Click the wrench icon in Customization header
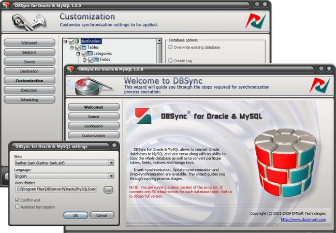 coord(29,22)
